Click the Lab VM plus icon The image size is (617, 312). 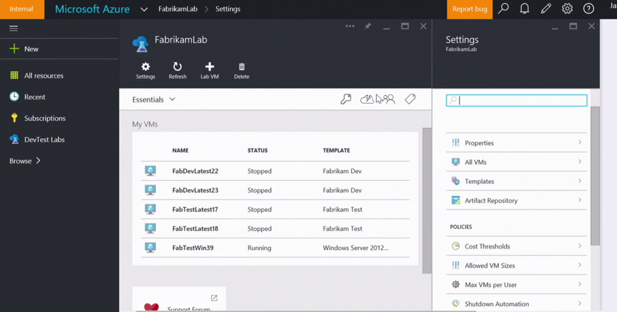click(209, 67)
